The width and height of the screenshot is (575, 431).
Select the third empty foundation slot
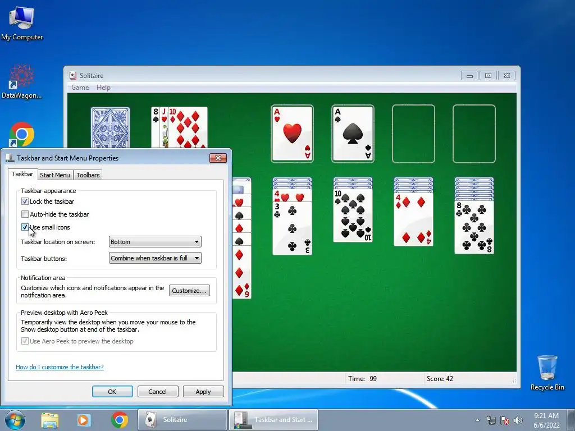pyautogui.click(x=413, y=134)
